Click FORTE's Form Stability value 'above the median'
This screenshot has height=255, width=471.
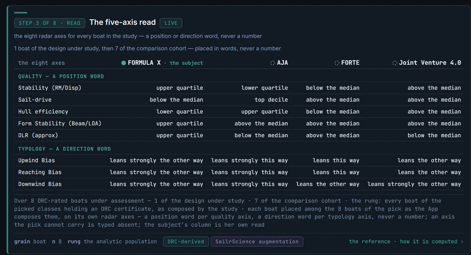(333, 124)
